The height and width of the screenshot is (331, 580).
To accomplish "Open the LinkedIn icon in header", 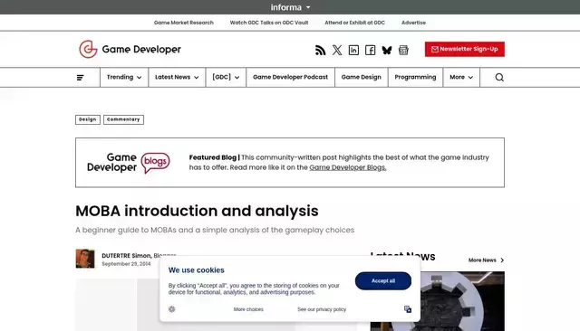I will pos(353,50).
